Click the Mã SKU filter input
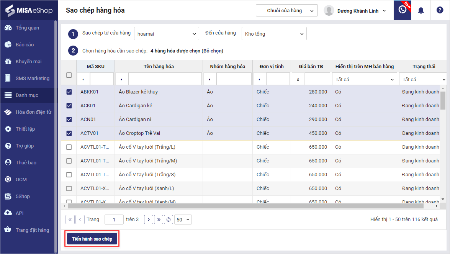450x254 pixels. pos(102,79)
